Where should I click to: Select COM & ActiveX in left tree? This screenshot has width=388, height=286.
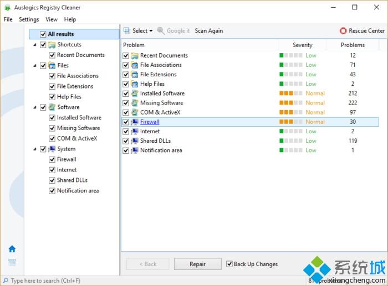pos(77,138)
